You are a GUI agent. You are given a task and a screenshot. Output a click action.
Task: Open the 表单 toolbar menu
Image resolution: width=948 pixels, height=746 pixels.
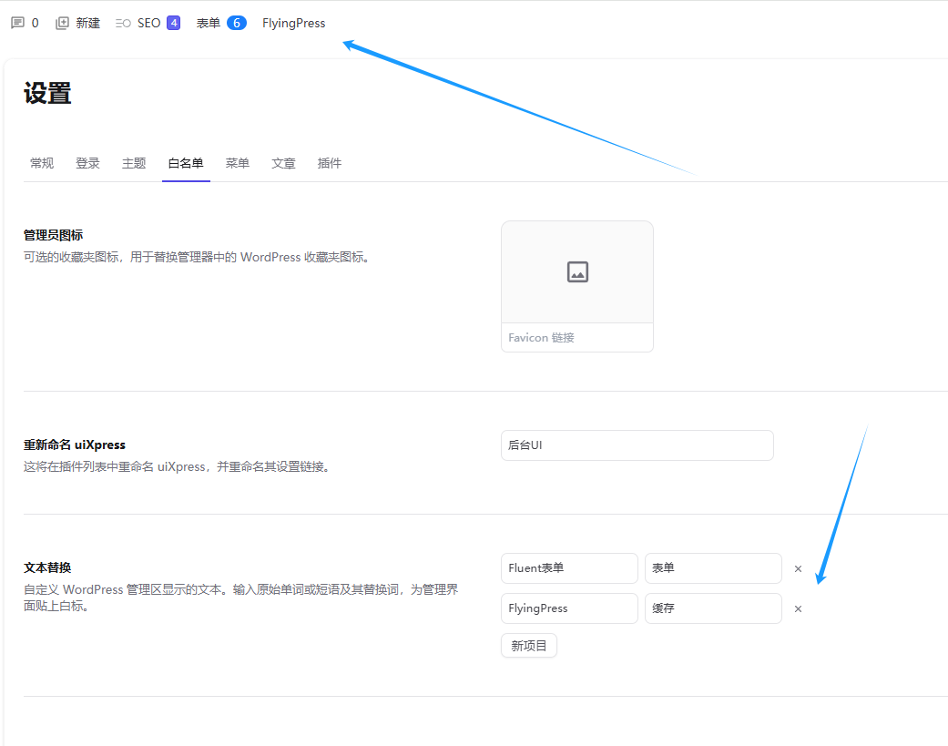pos(209,23)
